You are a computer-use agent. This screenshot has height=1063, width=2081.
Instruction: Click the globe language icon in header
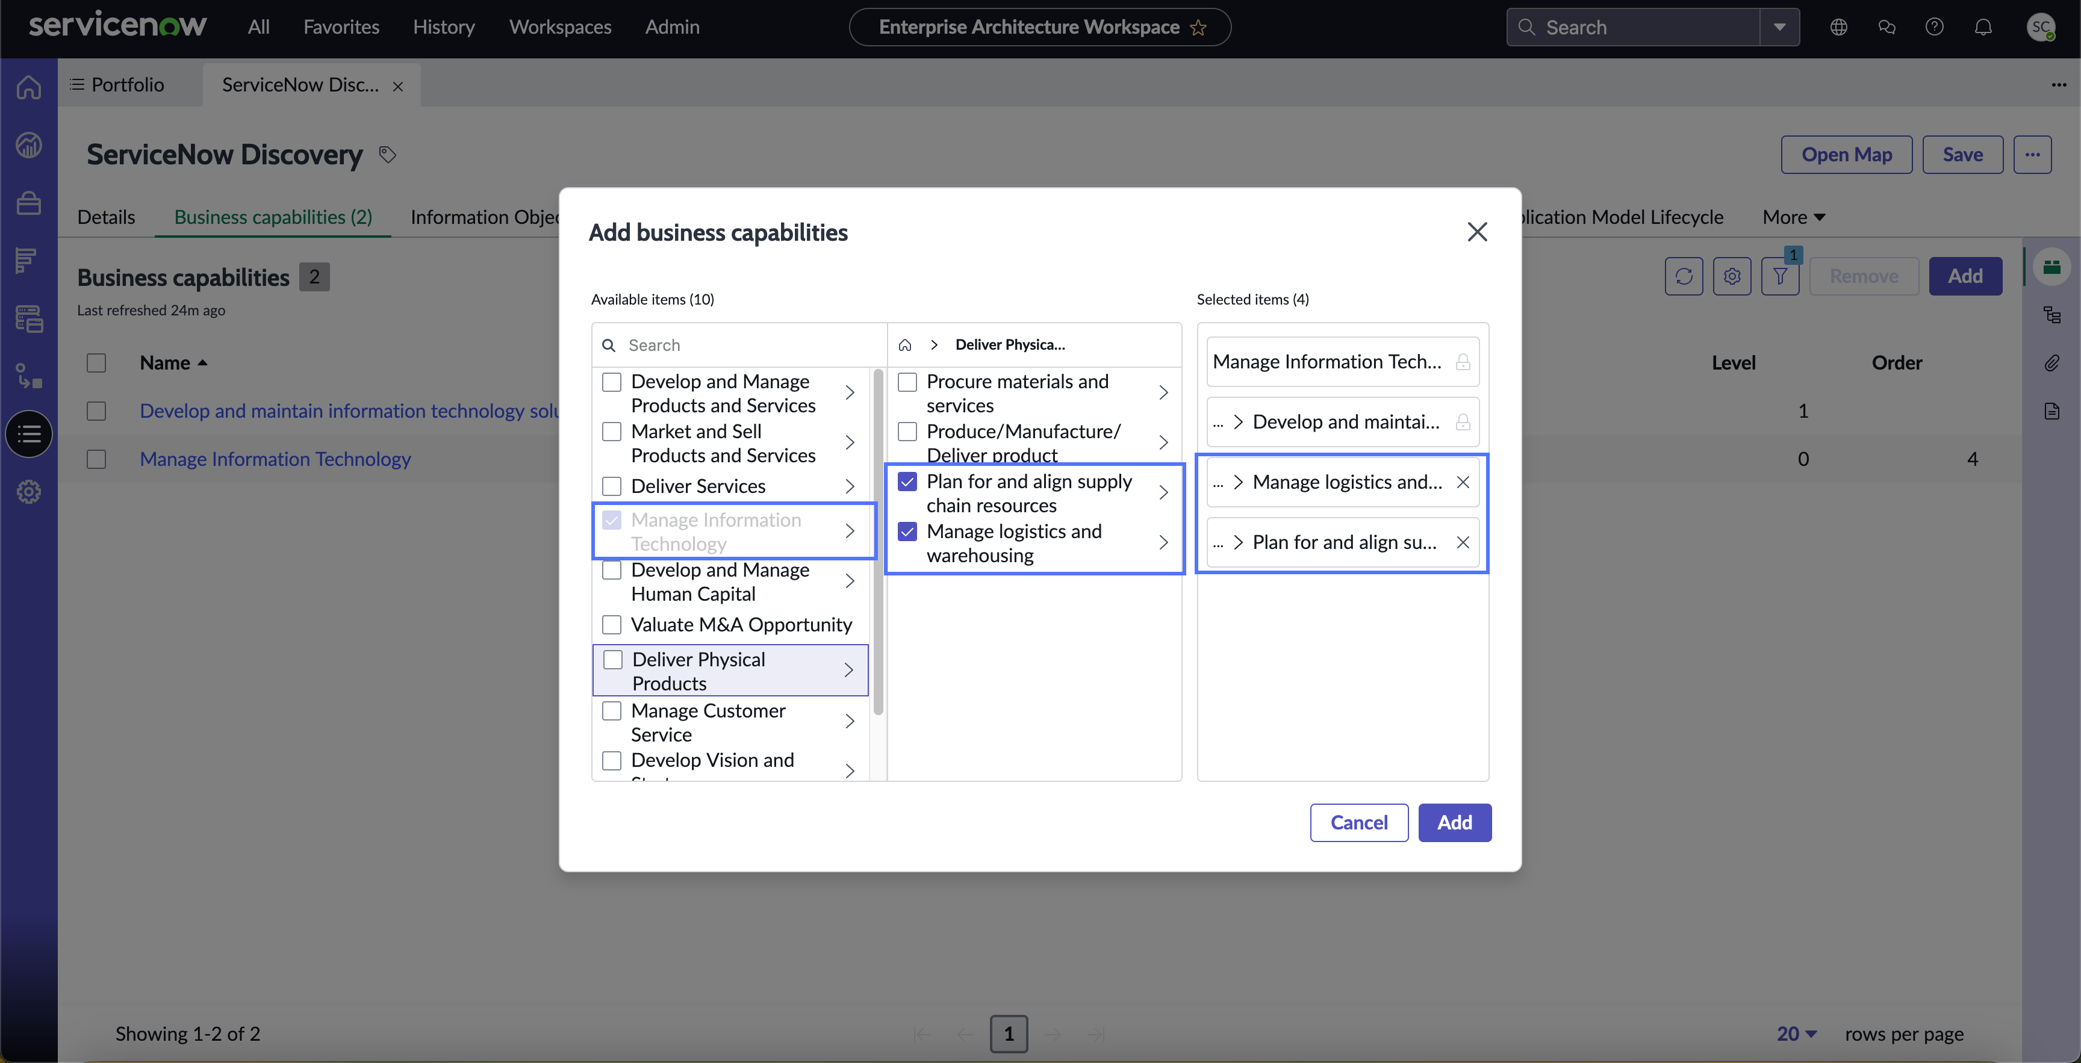click(1839, 28)
